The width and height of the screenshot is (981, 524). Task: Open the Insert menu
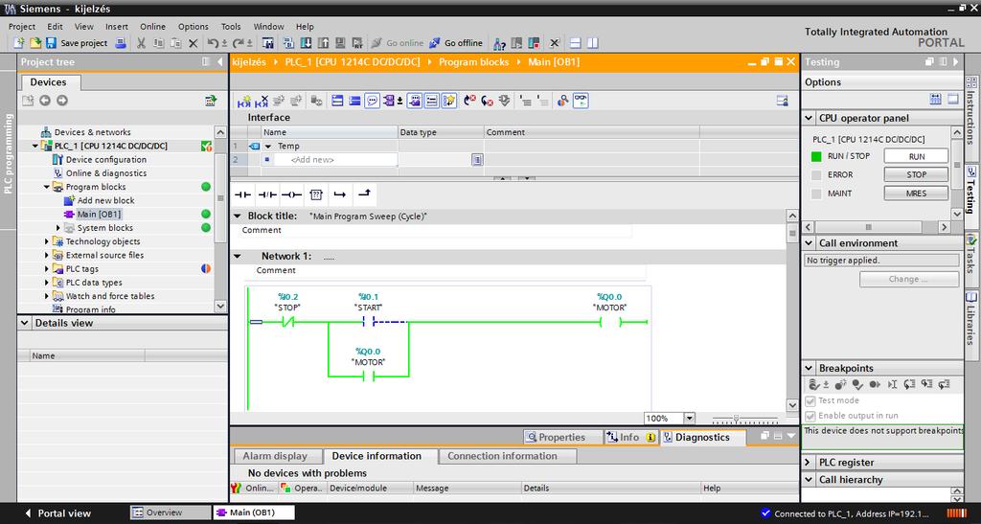click(116, 26)
